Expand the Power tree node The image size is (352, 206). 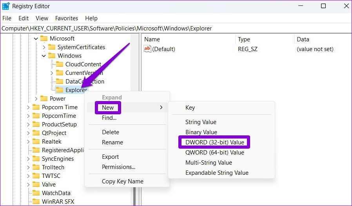pyautogui.click(x=36, y=99)
